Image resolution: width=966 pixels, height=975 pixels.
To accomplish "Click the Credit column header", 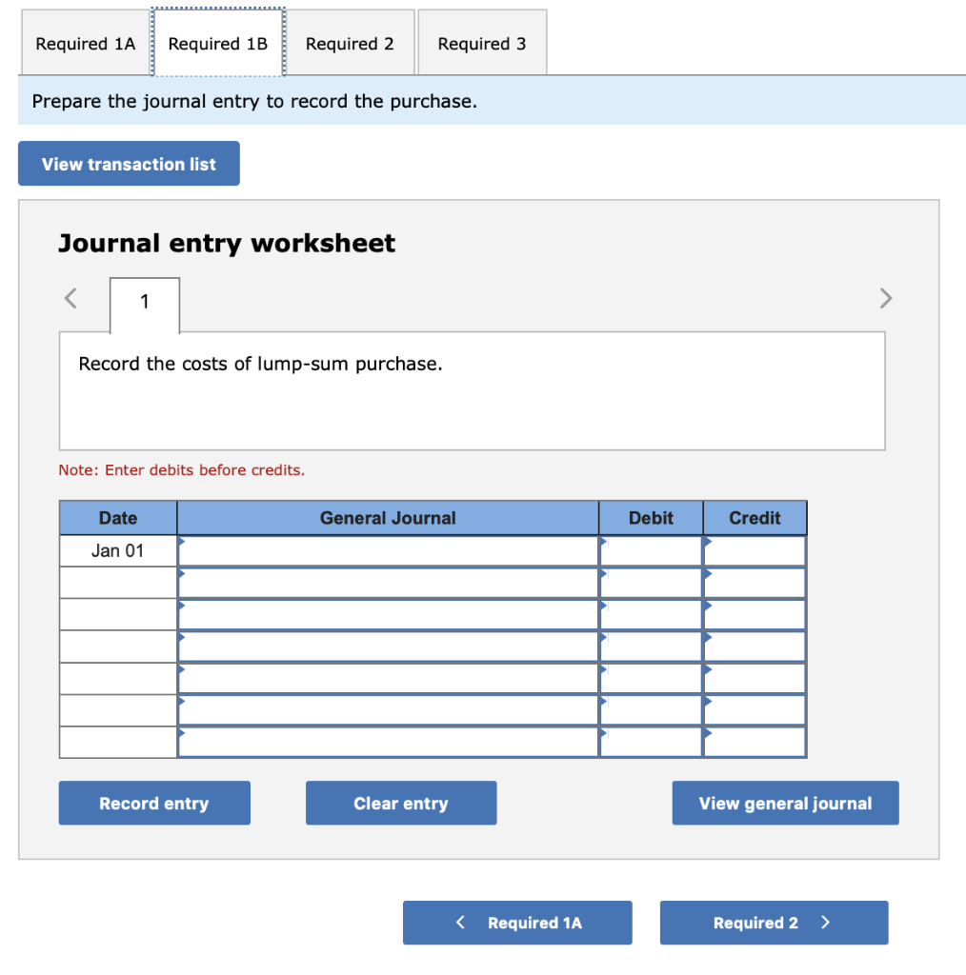I will pos(755,518).
